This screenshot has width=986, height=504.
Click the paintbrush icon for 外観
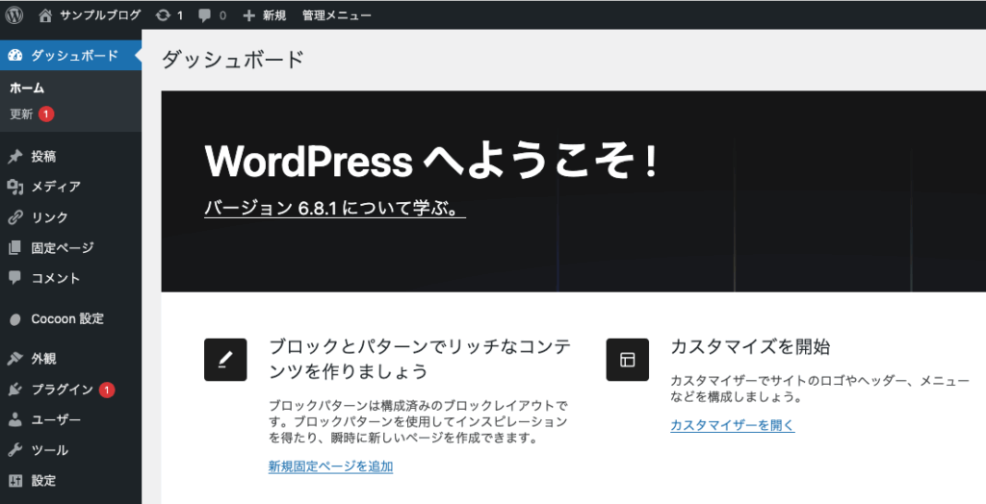point(15,358)
